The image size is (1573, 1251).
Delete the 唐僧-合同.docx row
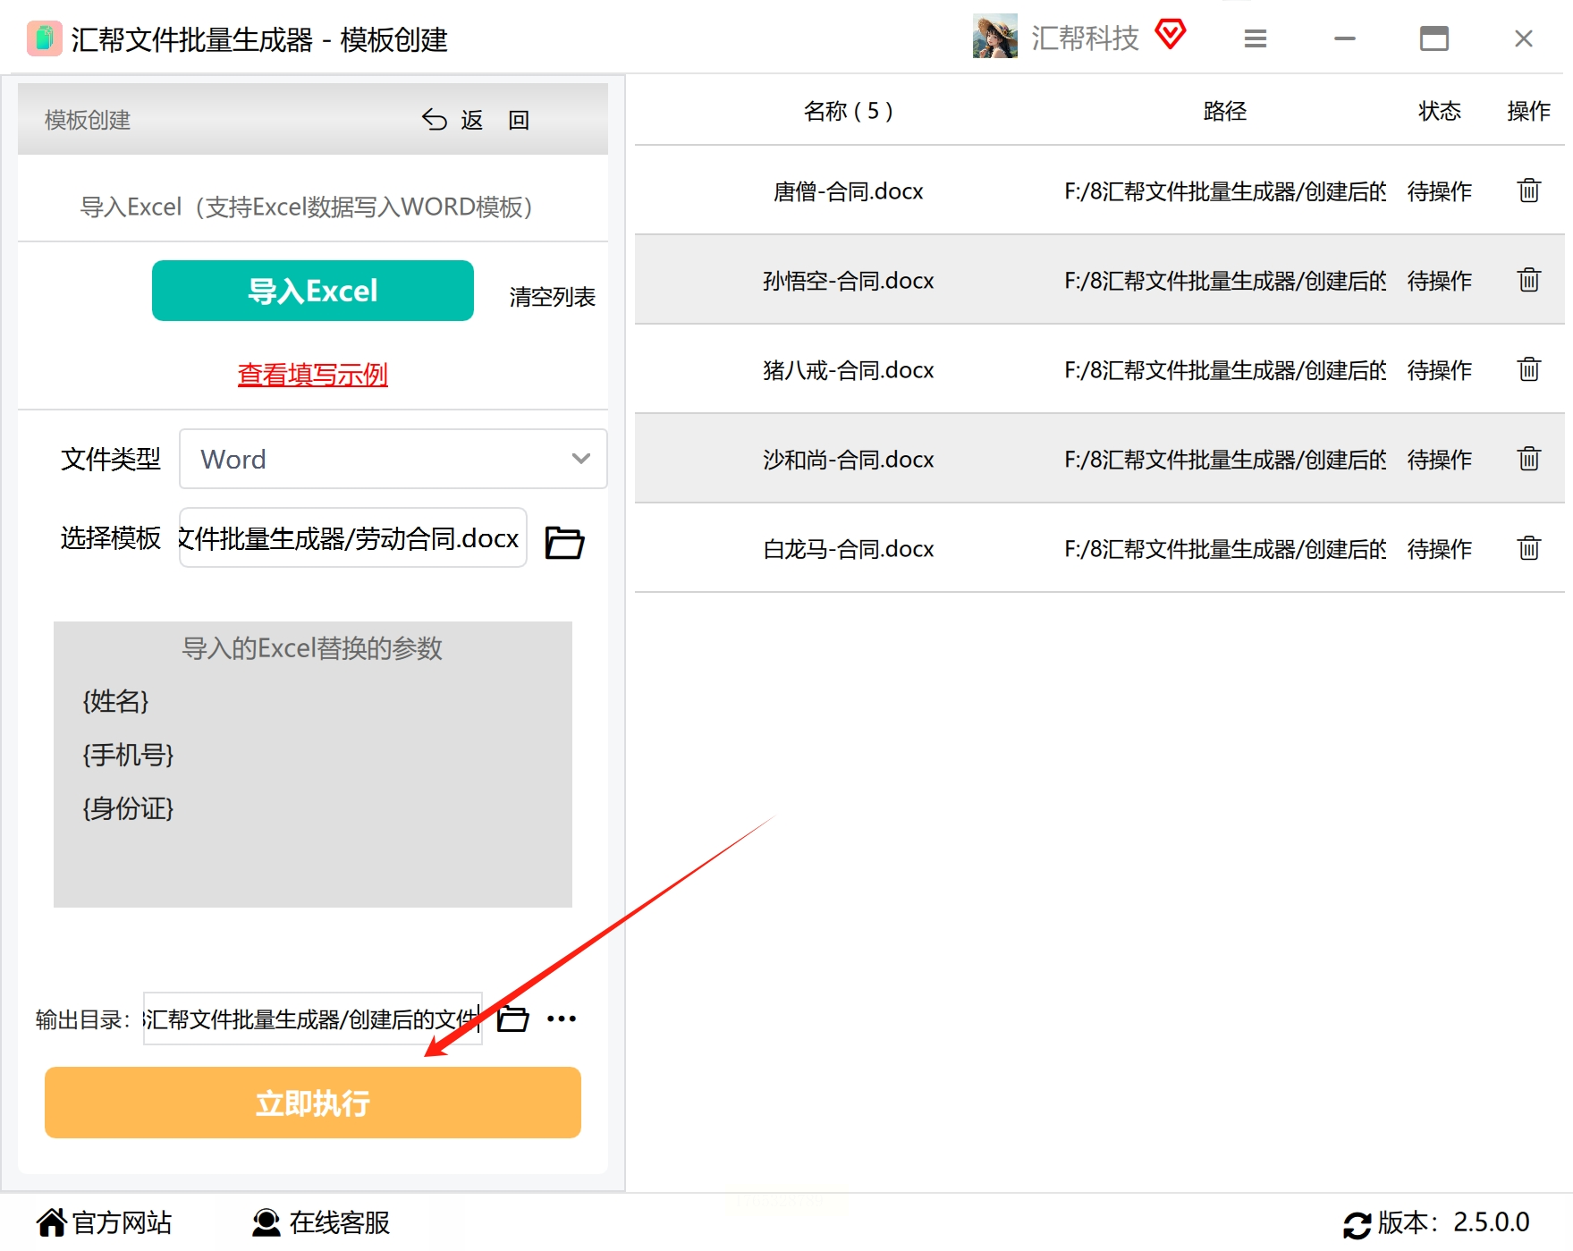click(x=1528, y=190)
